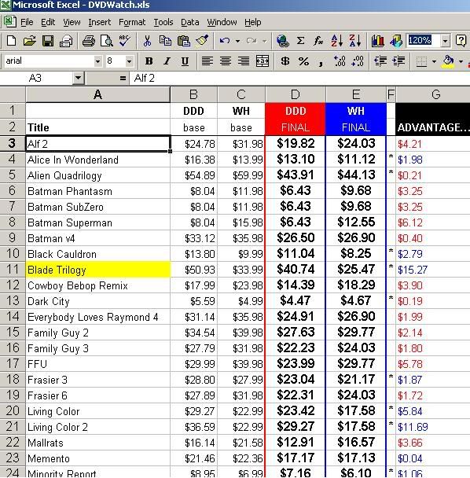
Task: Decrease cell indent
Action: click(380, 61)
